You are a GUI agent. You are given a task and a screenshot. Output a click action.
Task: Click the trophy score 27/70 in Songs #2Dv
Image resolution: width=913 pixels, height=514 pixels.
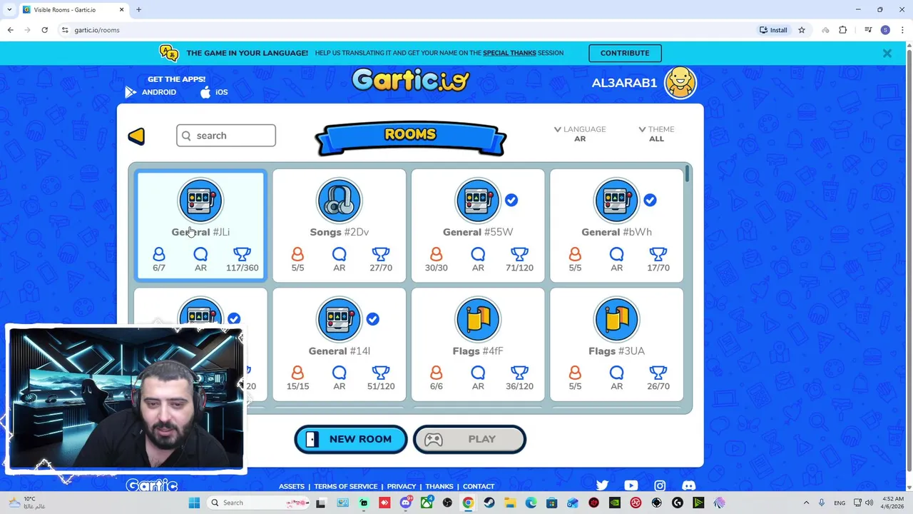pos(381,268)
